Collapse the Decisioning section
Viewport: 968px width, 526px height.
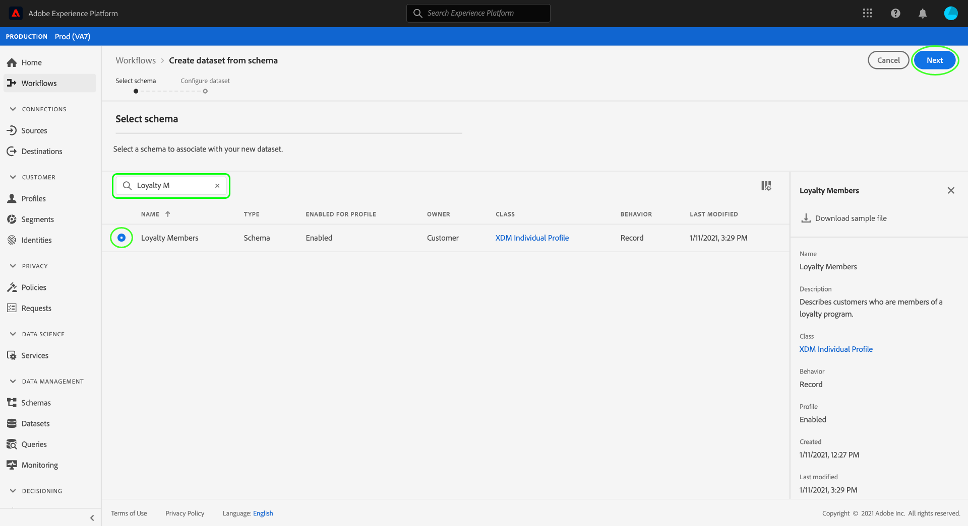click(x=13, y=491)
